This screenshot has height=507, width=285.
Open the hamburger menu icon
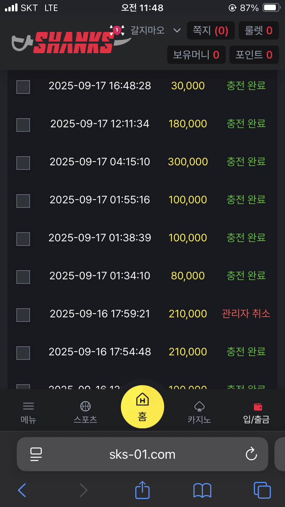(x=28, y=406)
